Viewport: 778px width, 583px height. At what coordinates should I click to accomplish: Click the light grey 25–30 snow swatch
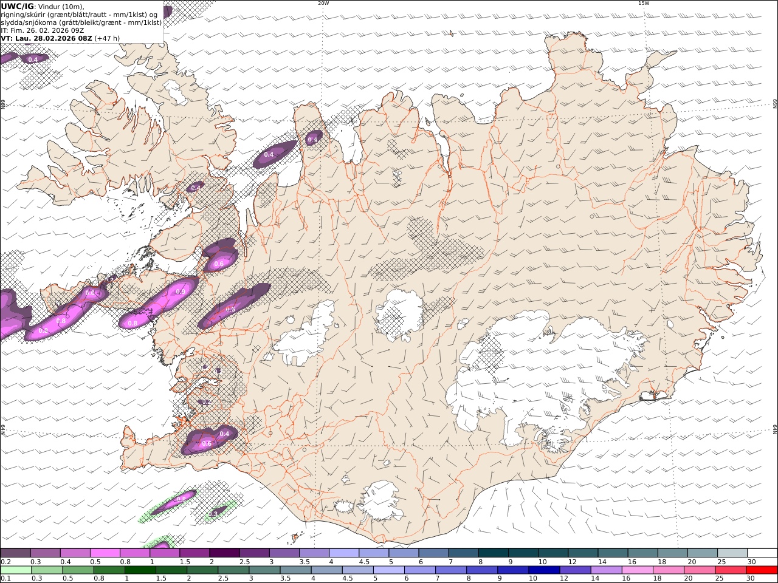click(733, 553)
